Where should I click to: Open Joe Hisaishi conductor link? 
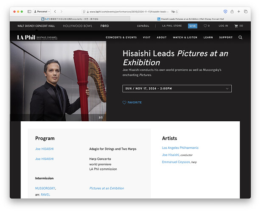click(171, 155)
